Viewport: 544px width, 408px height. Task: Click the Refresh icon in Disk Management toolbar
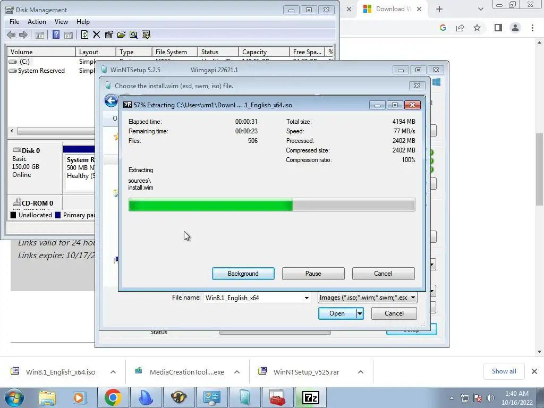coord(84,35)
